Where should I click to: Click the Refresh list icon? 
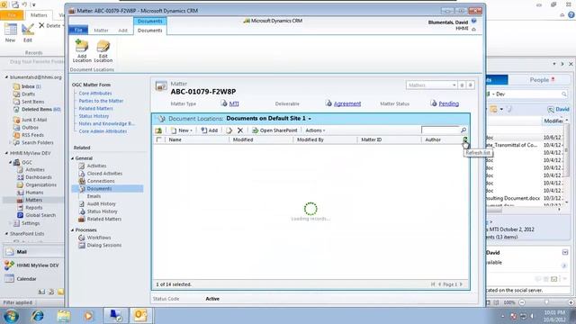[x=465, y=139]
